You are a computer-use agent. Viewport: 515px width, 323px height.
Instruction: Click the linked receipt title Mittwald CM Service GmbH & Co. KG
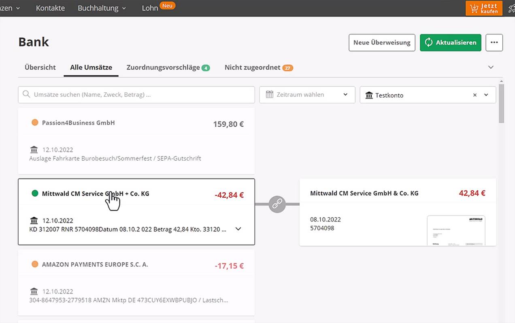364,193
